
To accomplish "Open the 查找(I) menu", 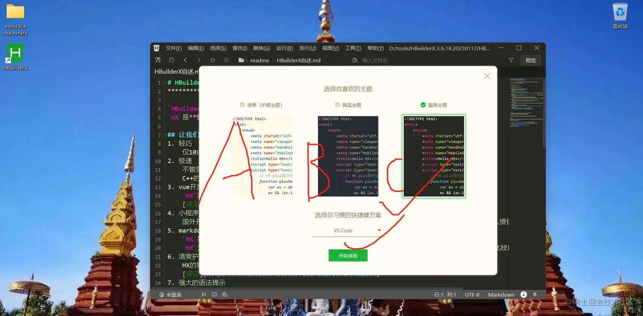I will (240, 48).
